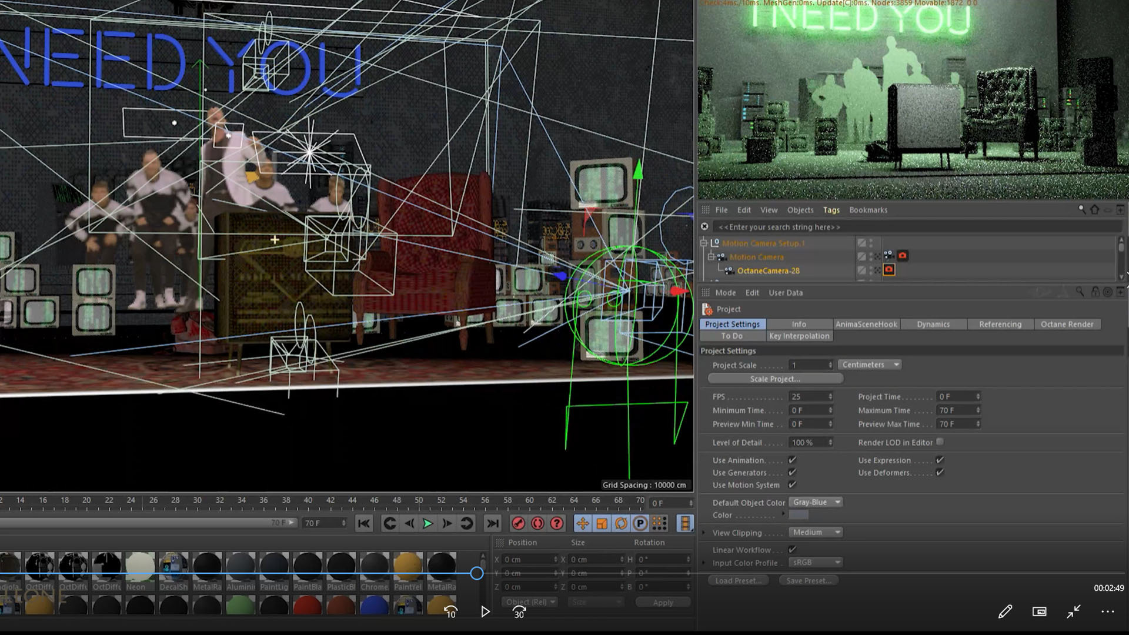Open the mini-view picture-in-picture icon
This screenshot has height=635, width=1129.
(1039, 611)
